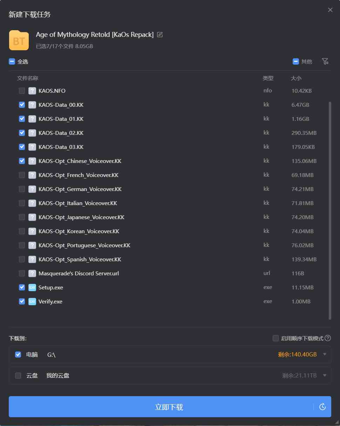Tick the Japanese Voiceover file checkbox
Screen dimensions: 340x426
[x=22, y=217]
